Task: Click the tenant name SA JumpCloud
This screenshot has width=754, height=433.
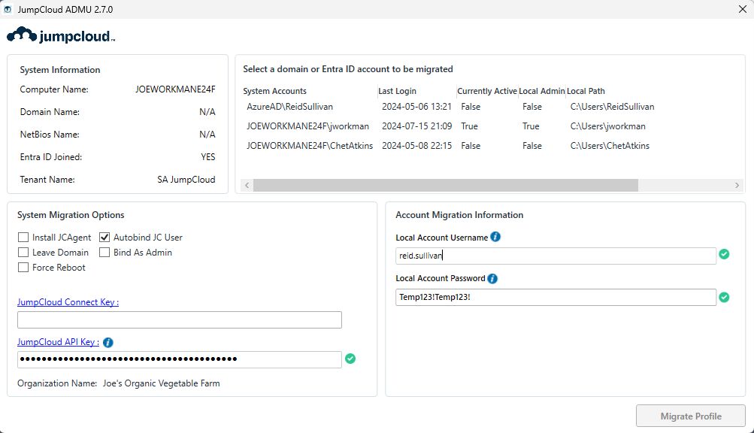Action: click(186, 180)
